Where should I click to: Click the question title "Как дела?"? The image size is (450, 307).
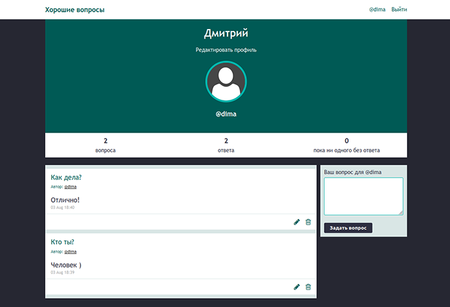pyautogui.click(x=66, y=178)
